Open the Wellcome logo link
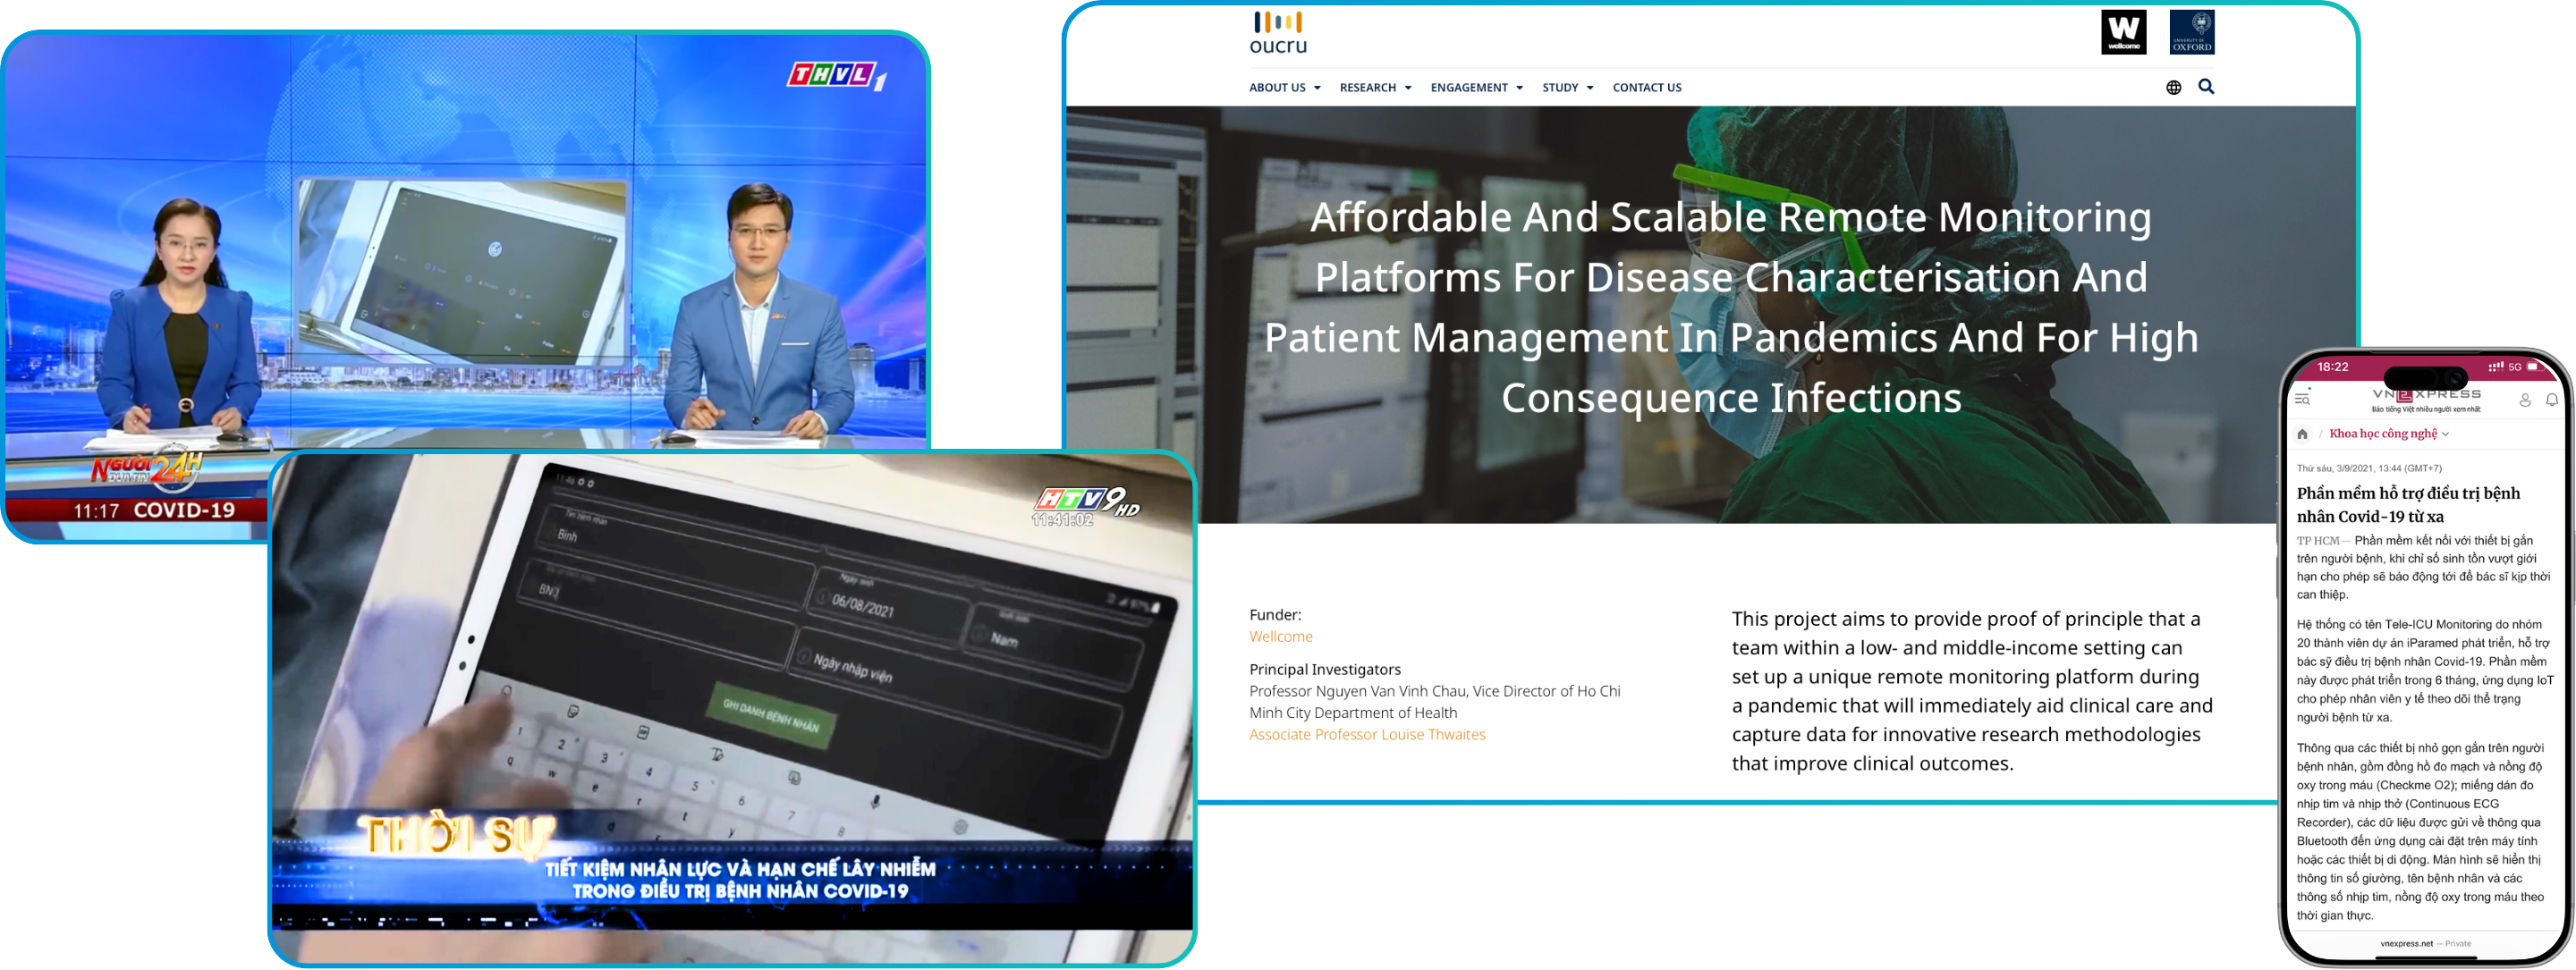This screenshot has height=970, width=2576. [x=2123, y=32]
